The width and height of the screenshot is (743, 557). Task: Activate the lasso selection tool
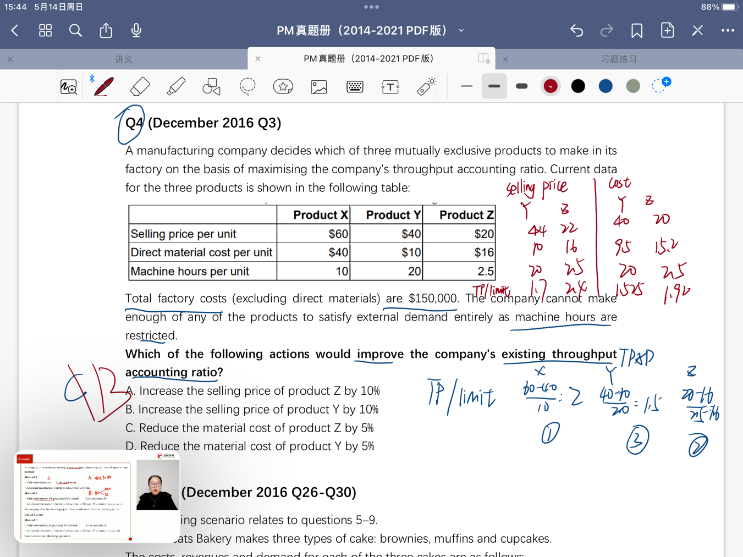point(247,86)
